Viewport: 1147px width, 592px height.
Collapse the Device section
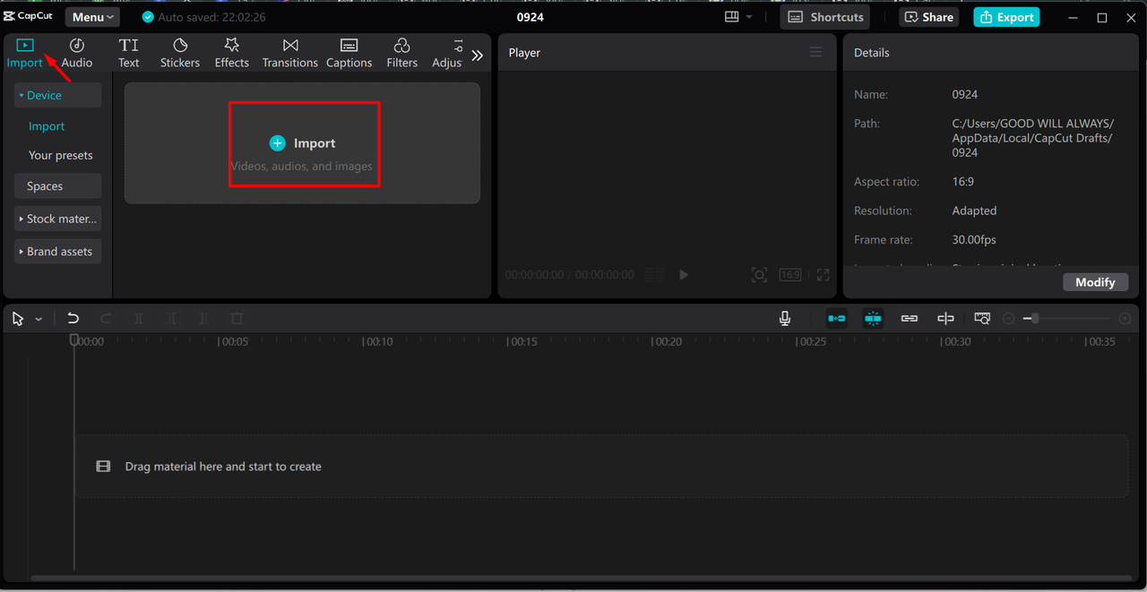(x=57, y=95)
